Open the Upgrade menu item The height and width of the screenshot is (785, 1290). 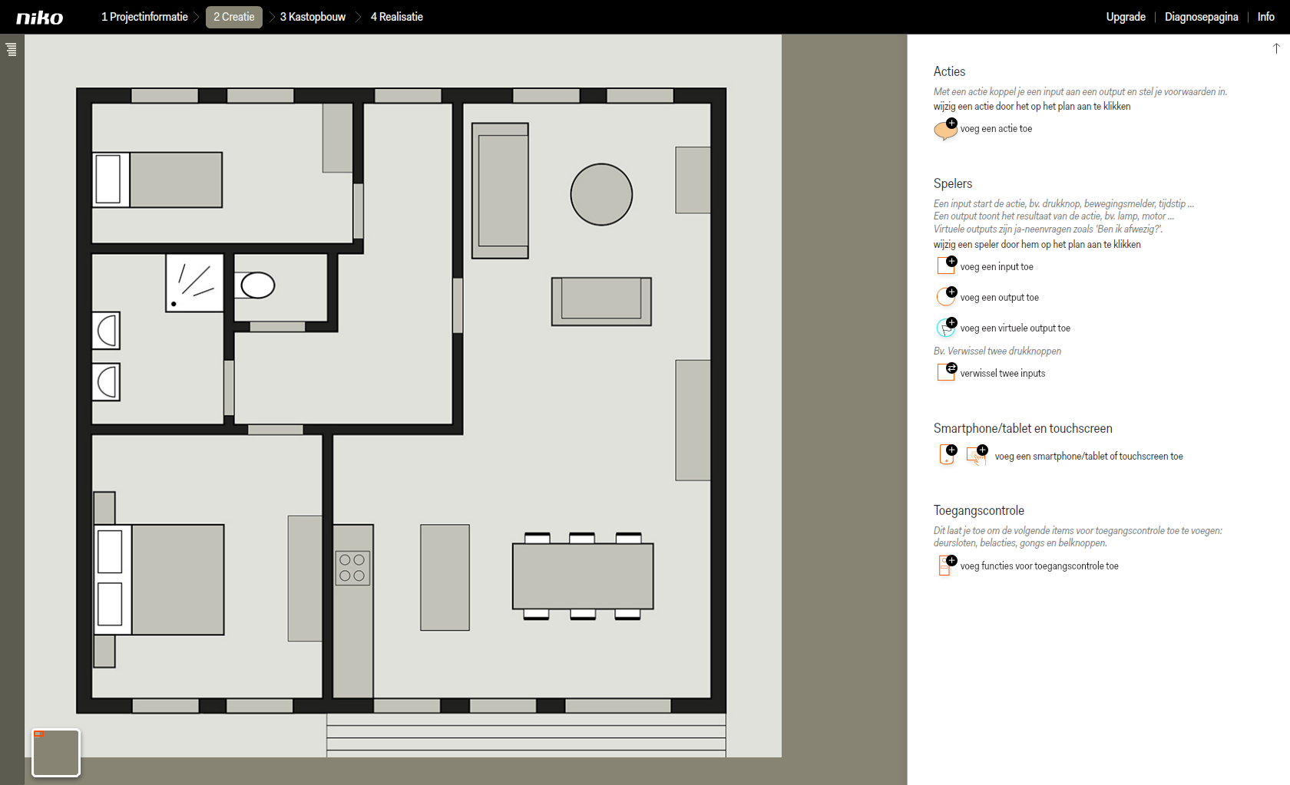pos(1126,17)
